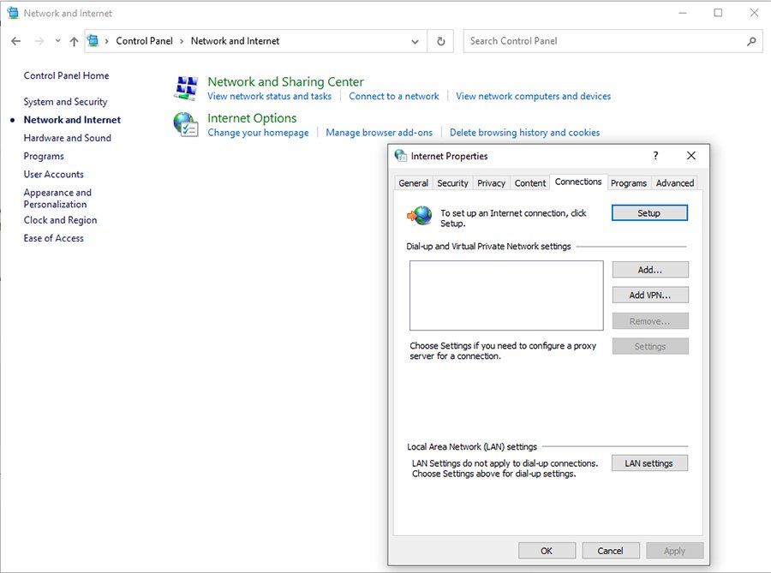Open the recent locations chevron
Viewport: 771px width, 573px height.
(57, 40)
